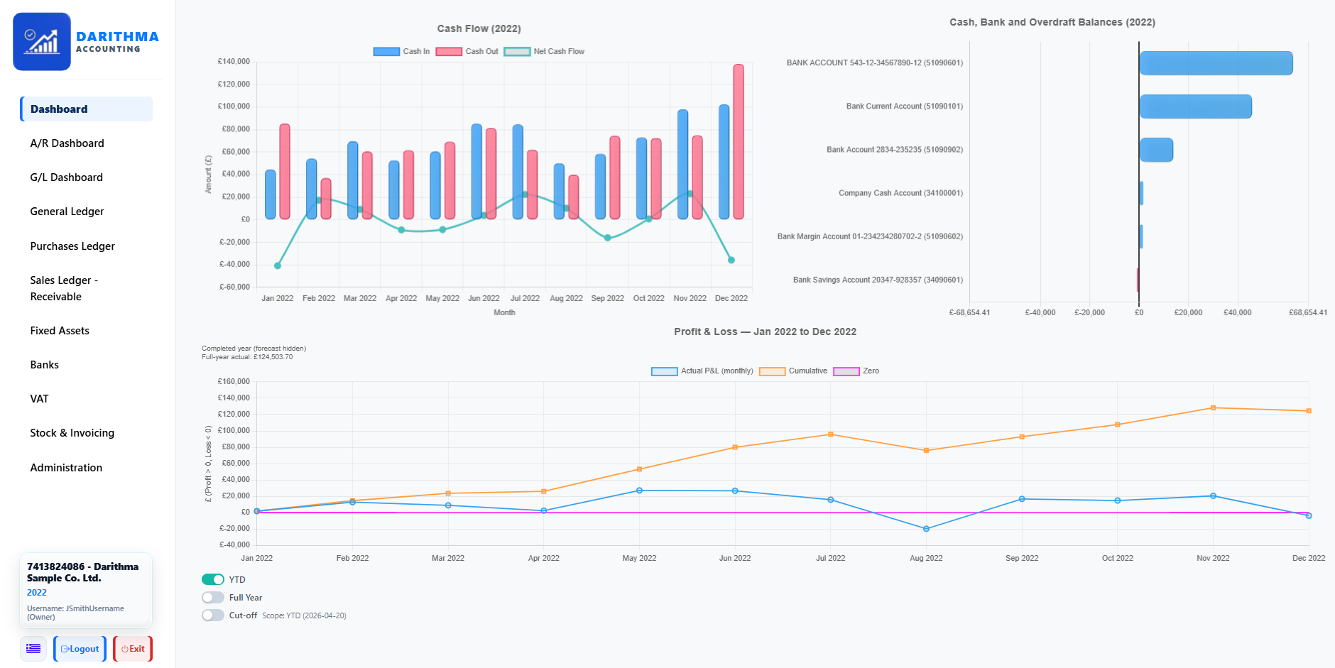1335x668 pixels.
Task: Click the red Exit button
Action: [133, 649]
